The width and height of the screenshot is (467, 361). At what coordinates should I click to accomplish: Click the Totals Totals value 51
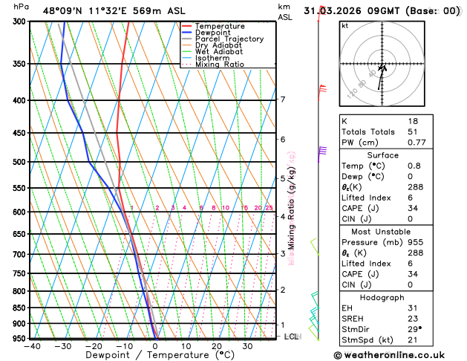point(413,132)
